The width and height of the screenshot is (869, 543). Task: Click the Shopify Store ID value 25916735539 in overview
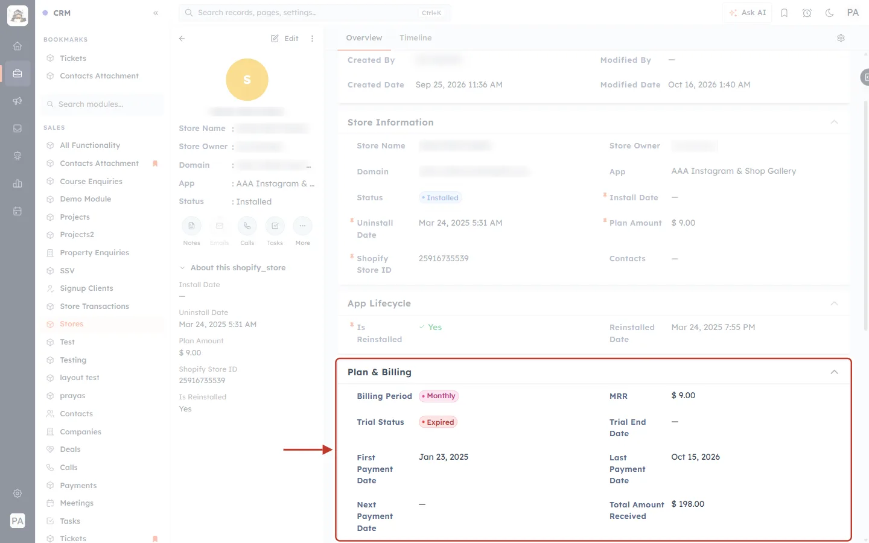tap(444, 258)
